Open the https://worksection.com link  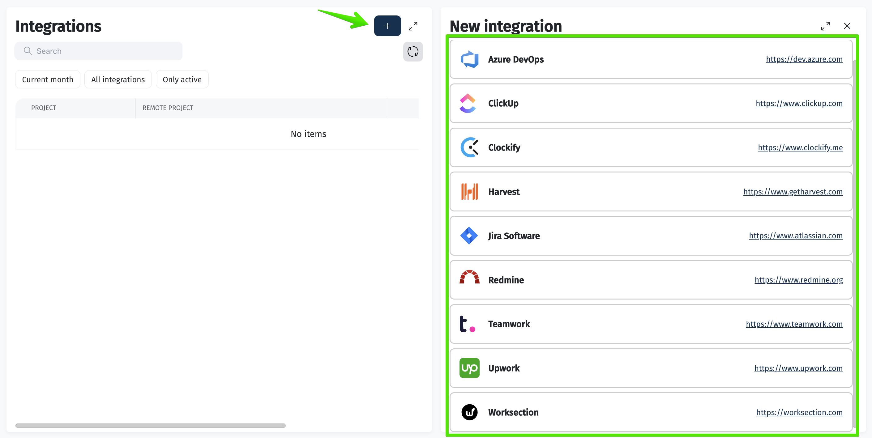click(x=799, y=412)
